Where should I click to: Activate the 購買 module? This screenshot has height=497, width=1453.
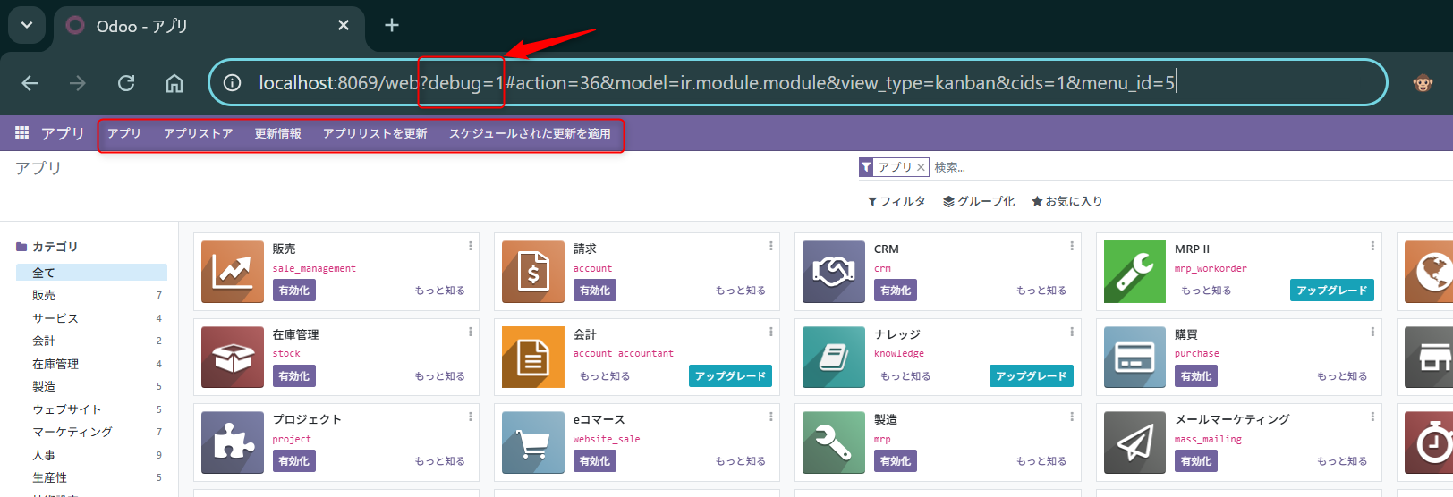1195,376
